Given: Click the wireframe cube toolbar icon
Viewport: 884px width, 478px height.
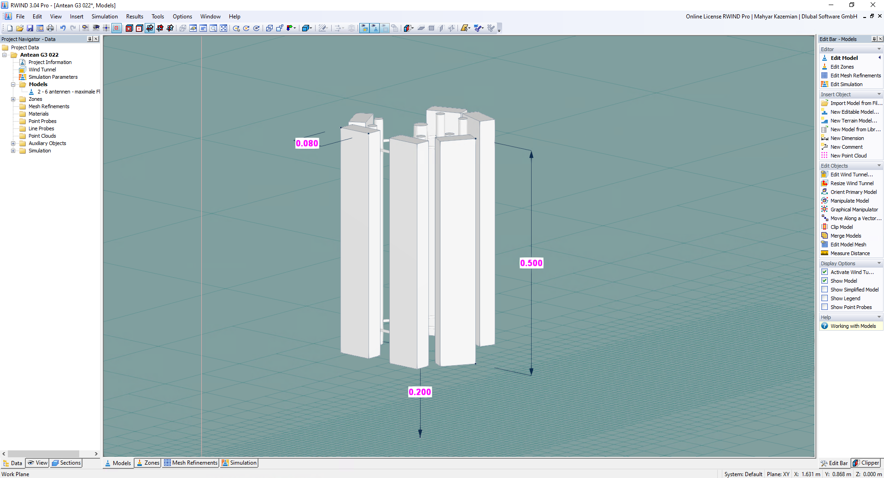Looking at the screenshot, I should (269, 28).
